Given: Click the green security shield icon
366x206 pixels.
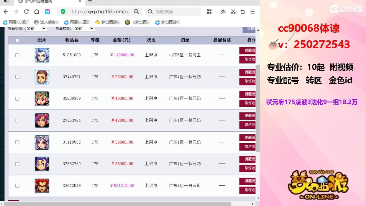Looking at the screenshot, I should [63, 12].
